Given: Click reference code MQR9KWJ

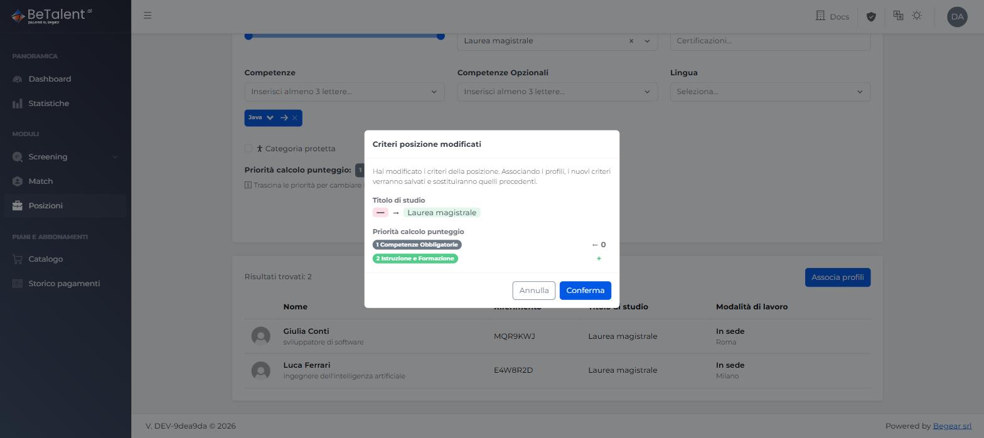Looking at the screenshot, I should coord(515,336).
